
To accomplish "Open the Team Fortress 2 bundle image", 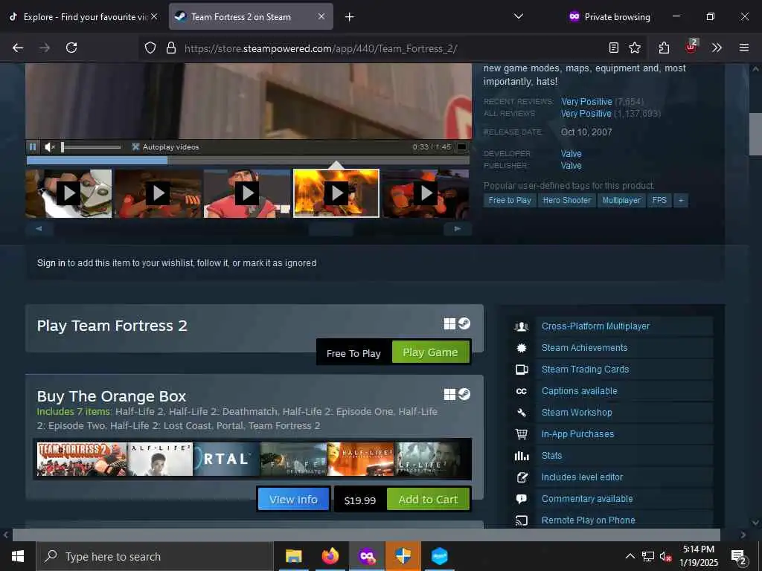I will coord(82,459).
